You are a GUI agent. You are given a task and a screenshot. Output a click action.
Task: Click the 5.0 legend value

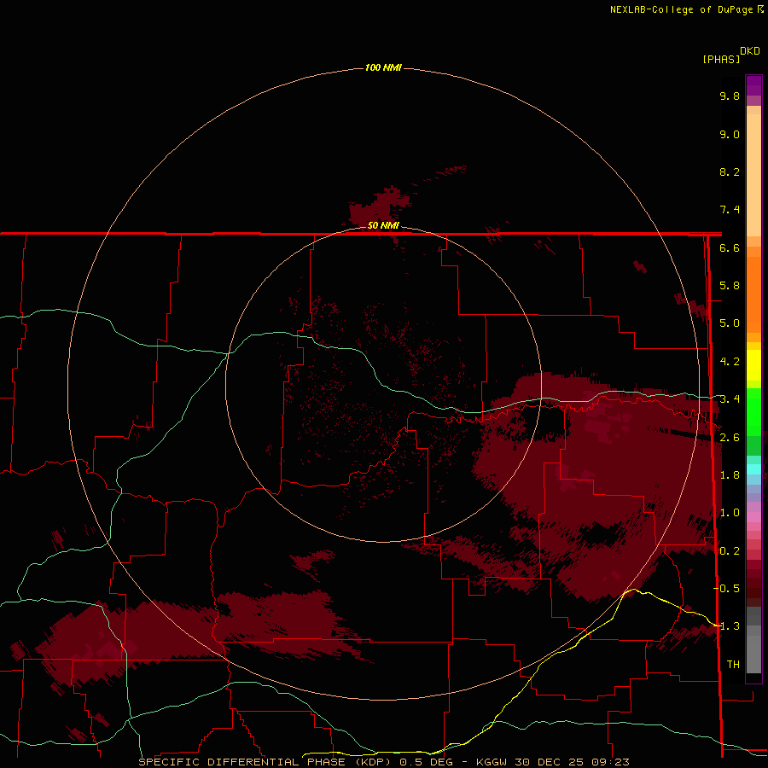[x=730, y=323]
